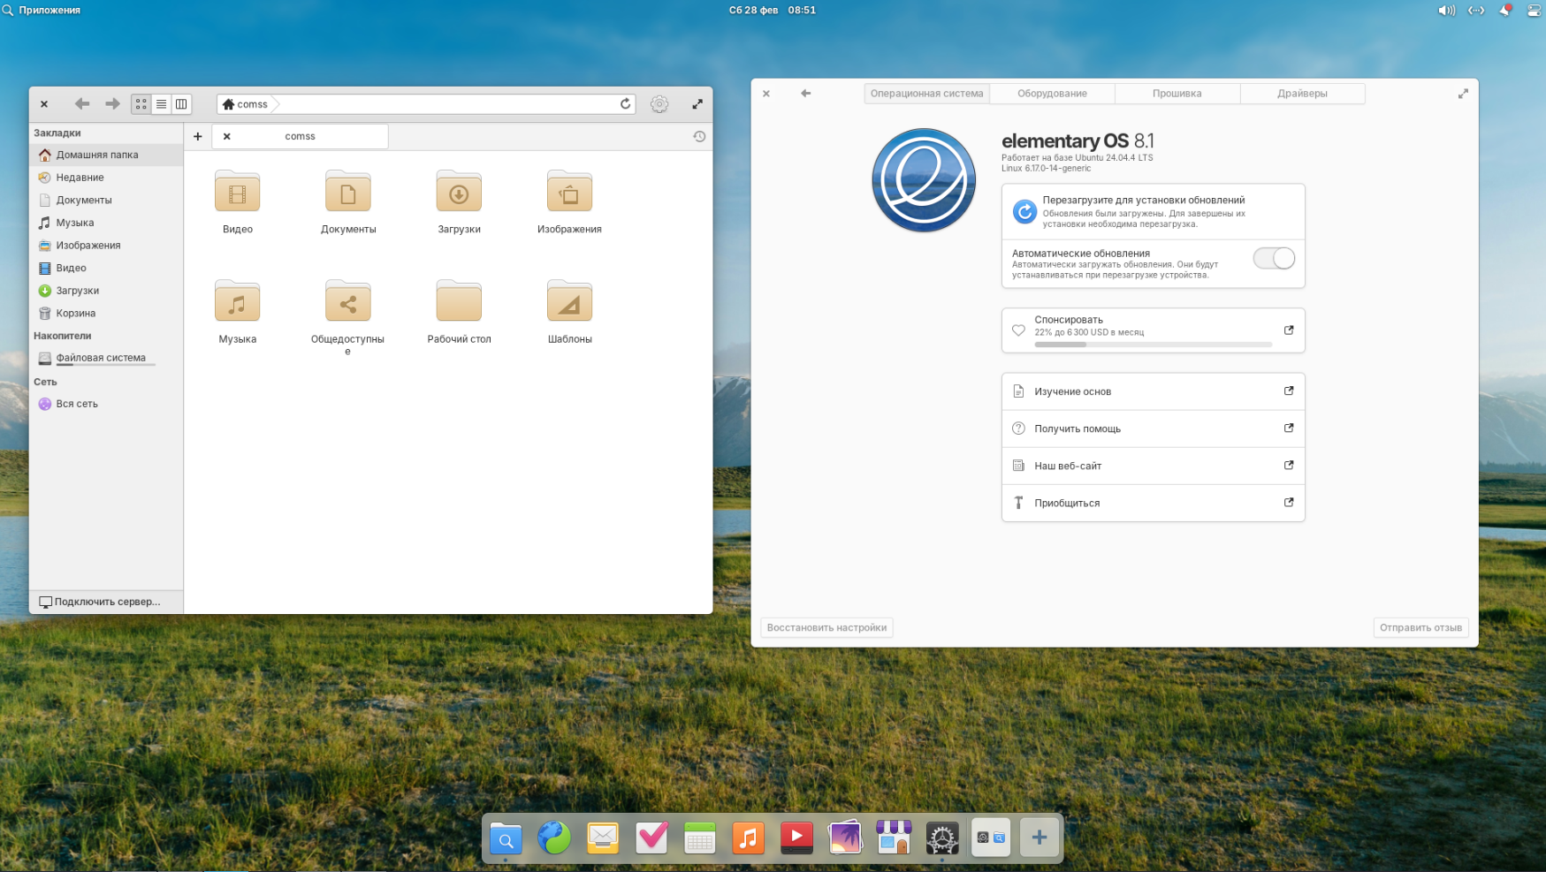Viewport: 1546px width, 872px height.
Task: Switch to list view mode
Action: tap(161, 104)
